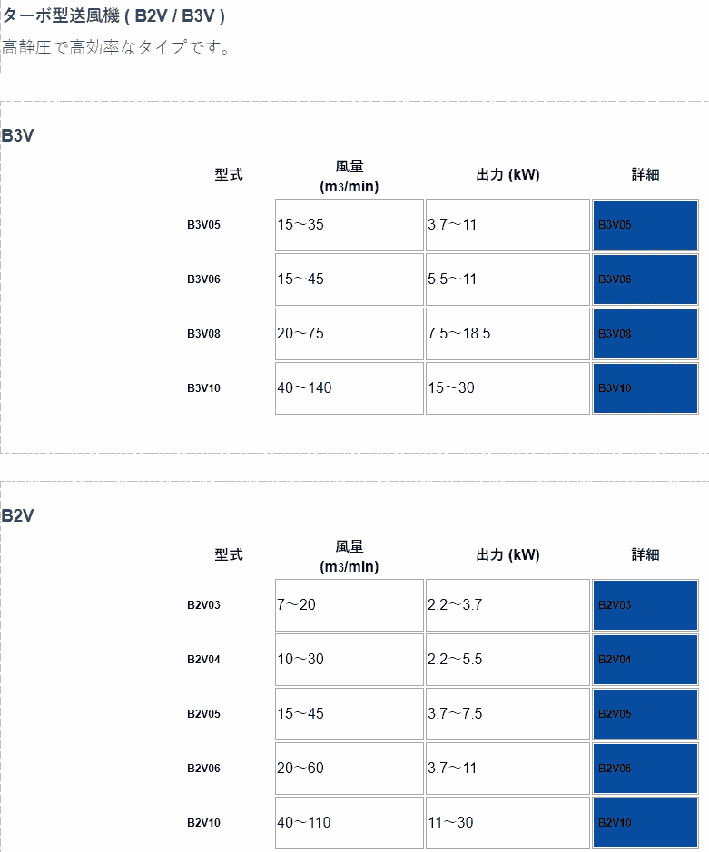Select the 7～20 airflow cell
709x852 pixels.
click(x=349, y=605)
